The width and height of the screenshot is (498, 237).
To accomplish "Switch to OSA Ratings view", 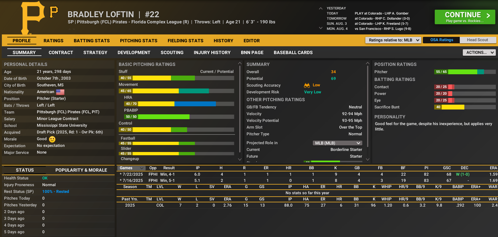I will click(441, 40).
